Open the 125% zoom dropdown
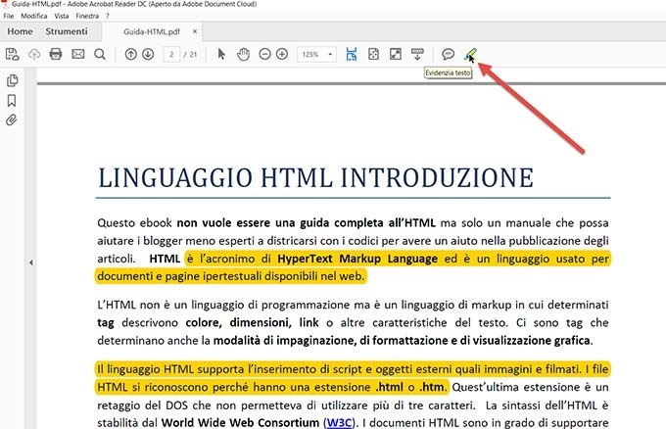666x429 pixels. 317,55
